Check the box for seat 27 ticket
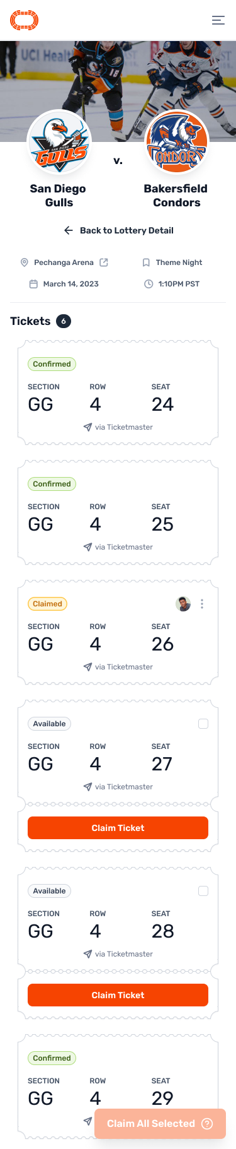Screen dimensions: 236x1149 pos(203,724)
